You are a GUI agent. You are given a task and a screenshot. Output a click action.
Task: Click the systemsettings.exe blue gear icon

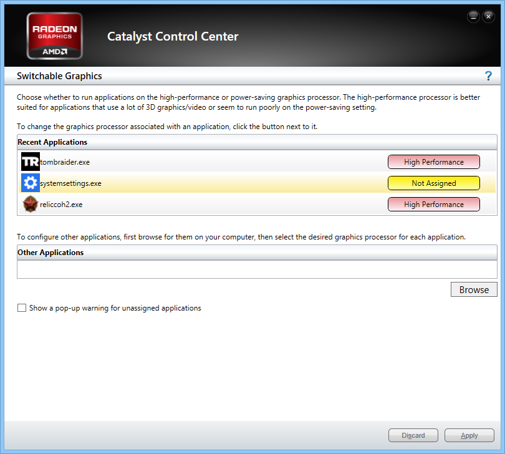(30, 183)
